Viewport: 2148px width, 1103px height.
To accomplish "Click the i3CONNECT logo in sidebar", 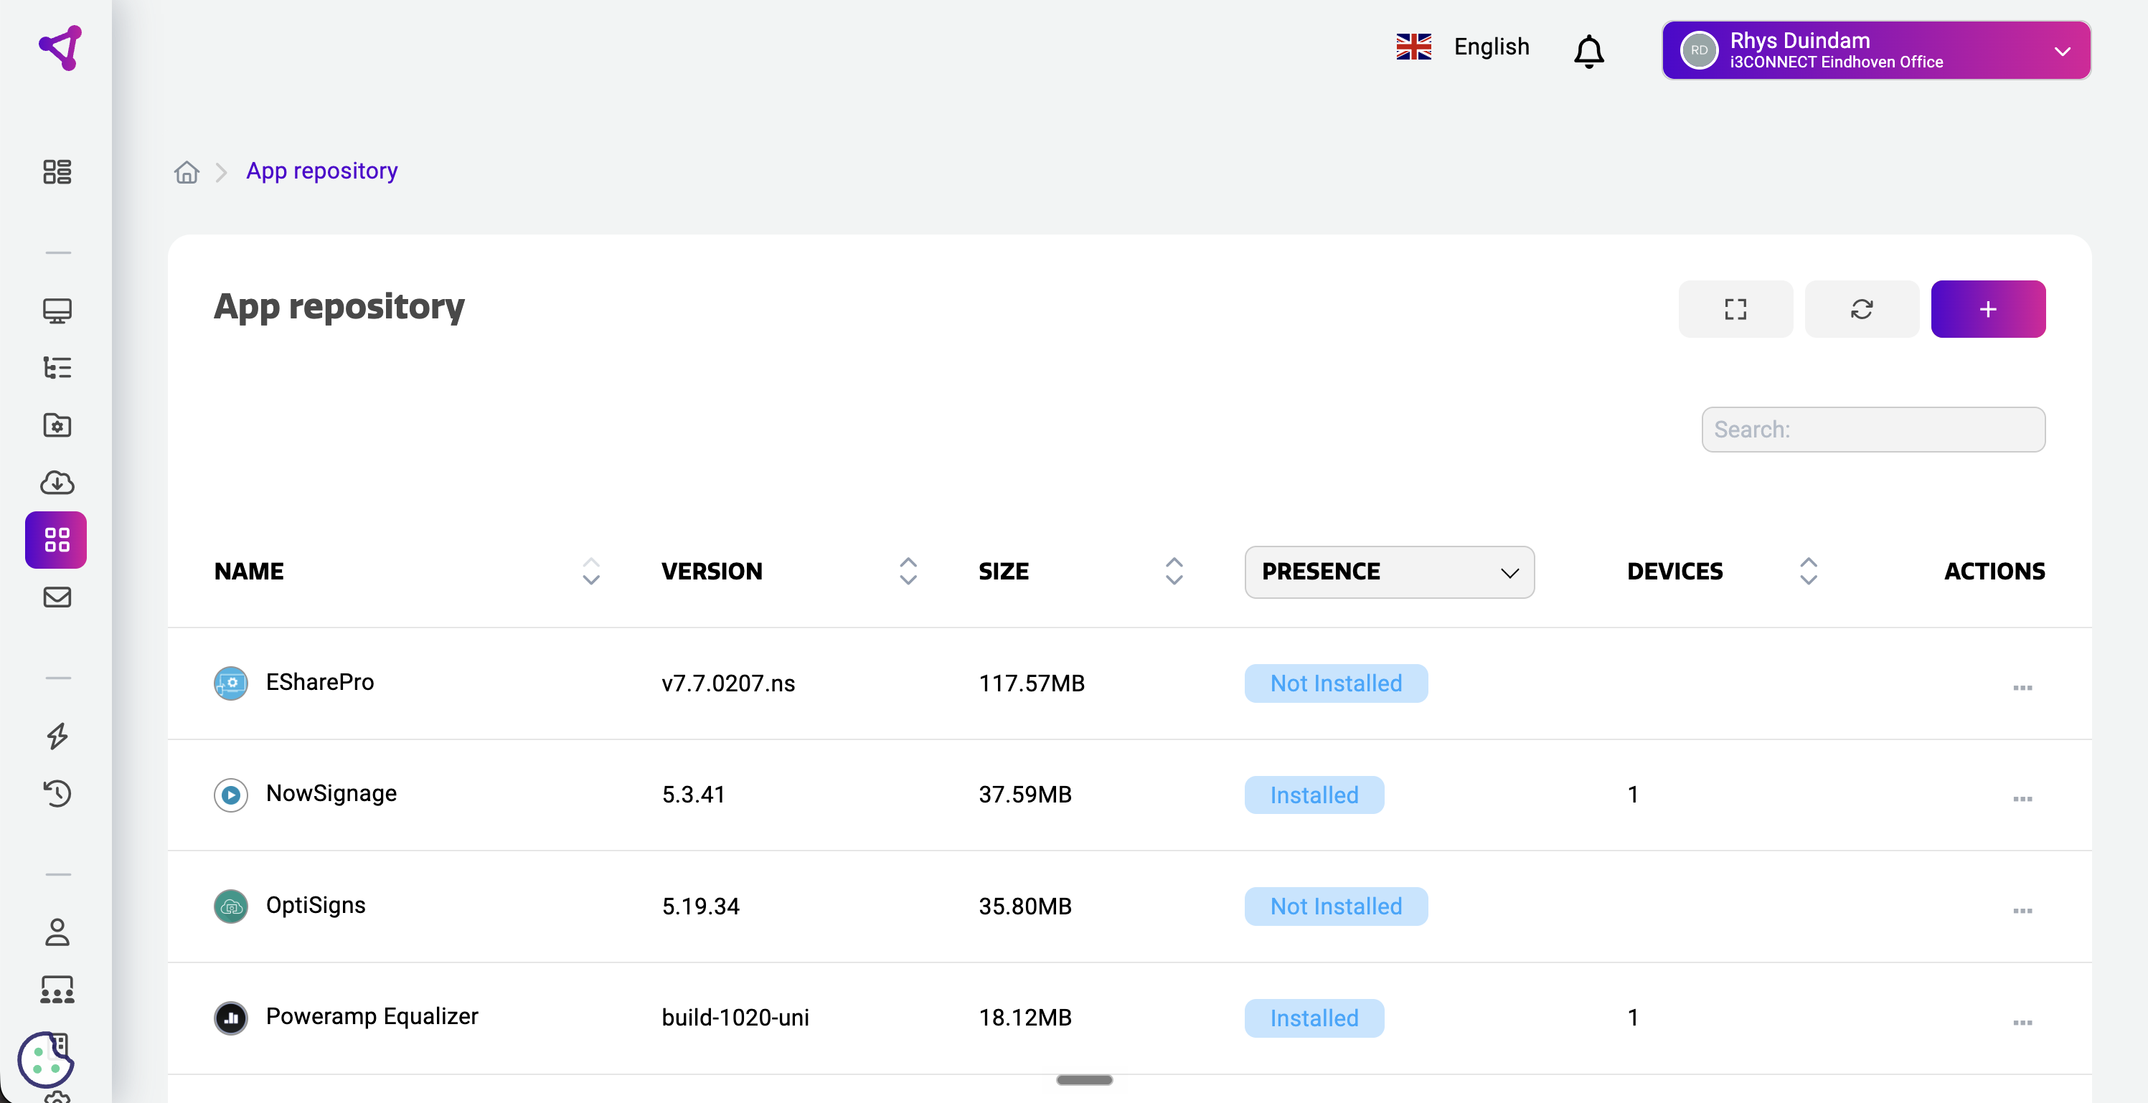I will click(60, 47).
